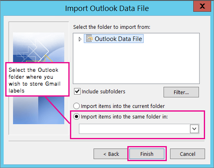Choose Import items into the current folder radio

pyautogui.click(x=76, y=106)
